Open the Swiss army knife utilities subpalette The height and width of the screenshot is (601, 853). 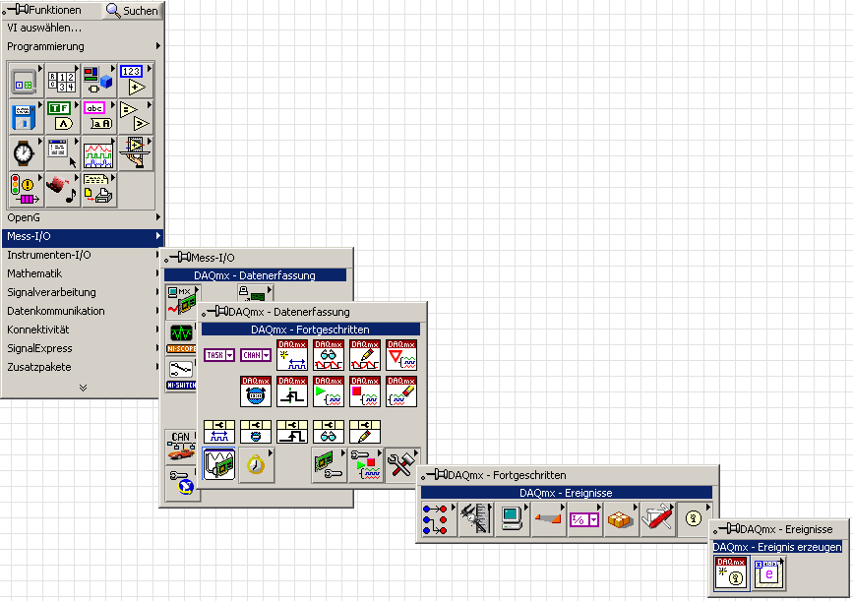657,519
